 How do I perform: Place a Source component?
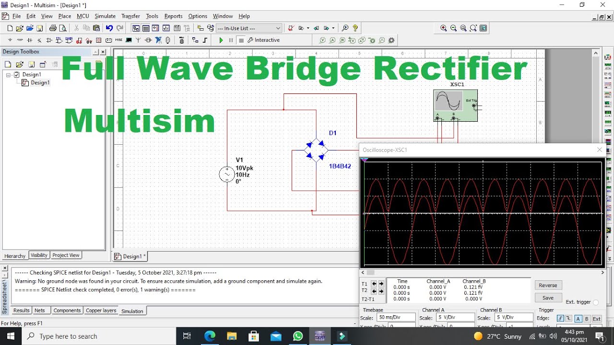10,40
